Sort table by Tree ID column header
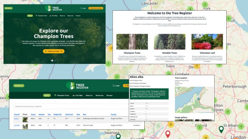This screenshot has height=139, width=248. pyautogui.click(x=17, y=114)
